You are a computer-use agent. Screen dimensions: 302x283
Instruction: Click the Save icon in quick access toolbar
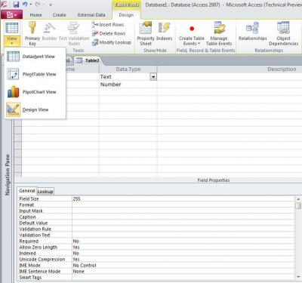pos(16,5)
